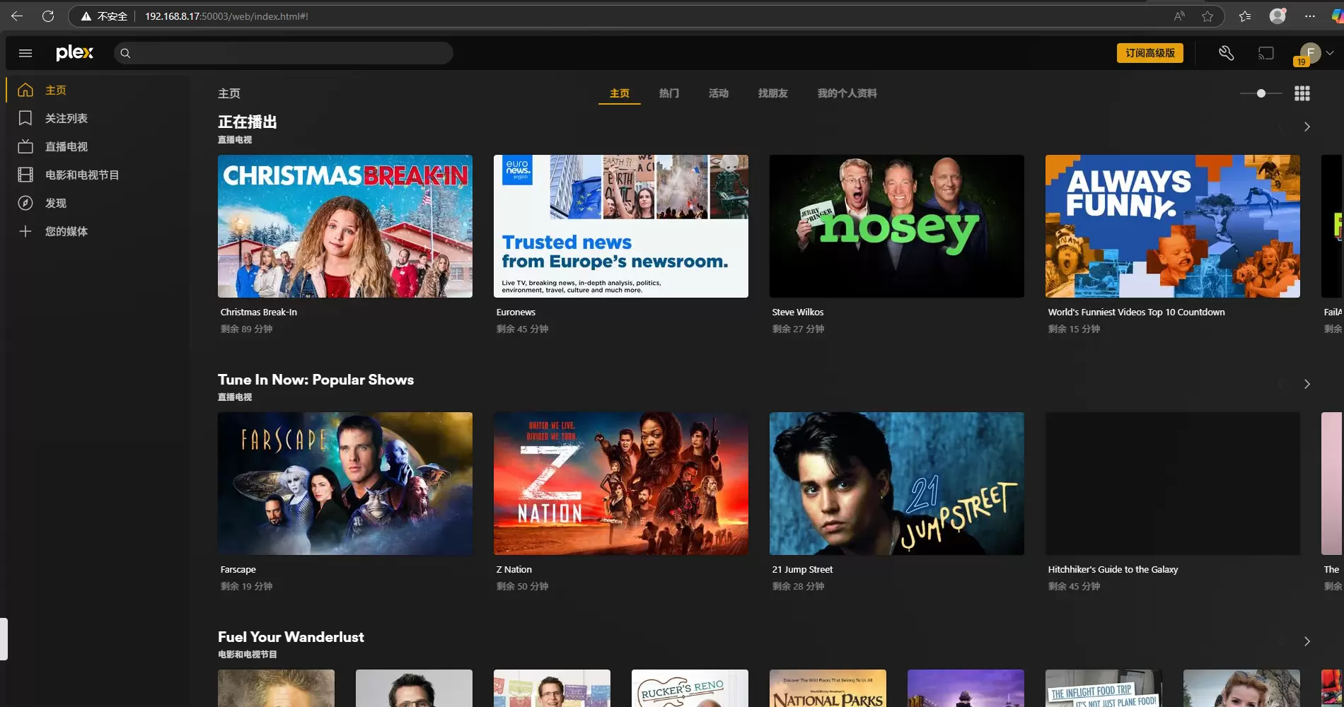1344x707 pixels.
Task: Click the 您的媒体 plus item
Action: coord(66,231)
